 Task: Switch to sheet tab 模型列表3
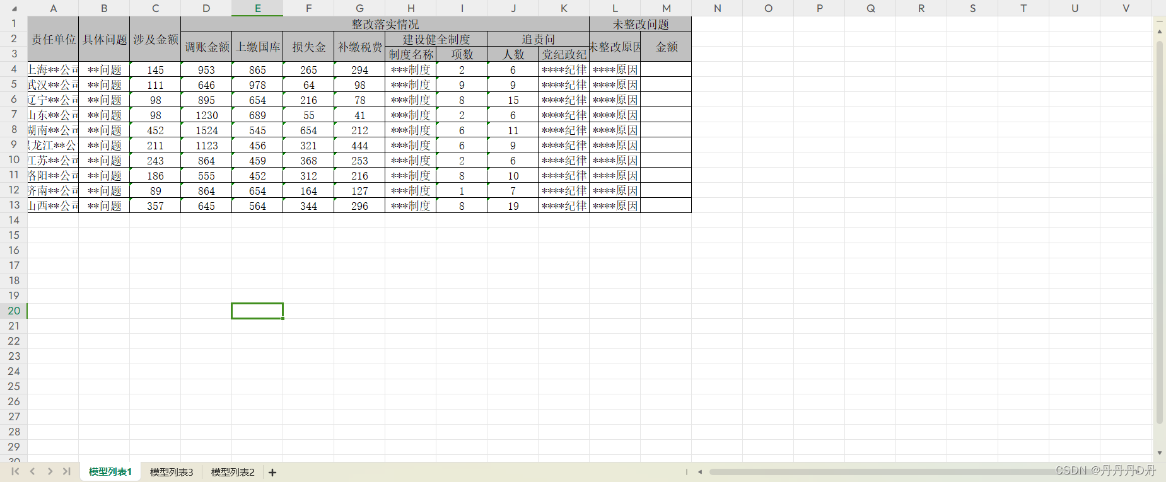(x=172, y=472)
